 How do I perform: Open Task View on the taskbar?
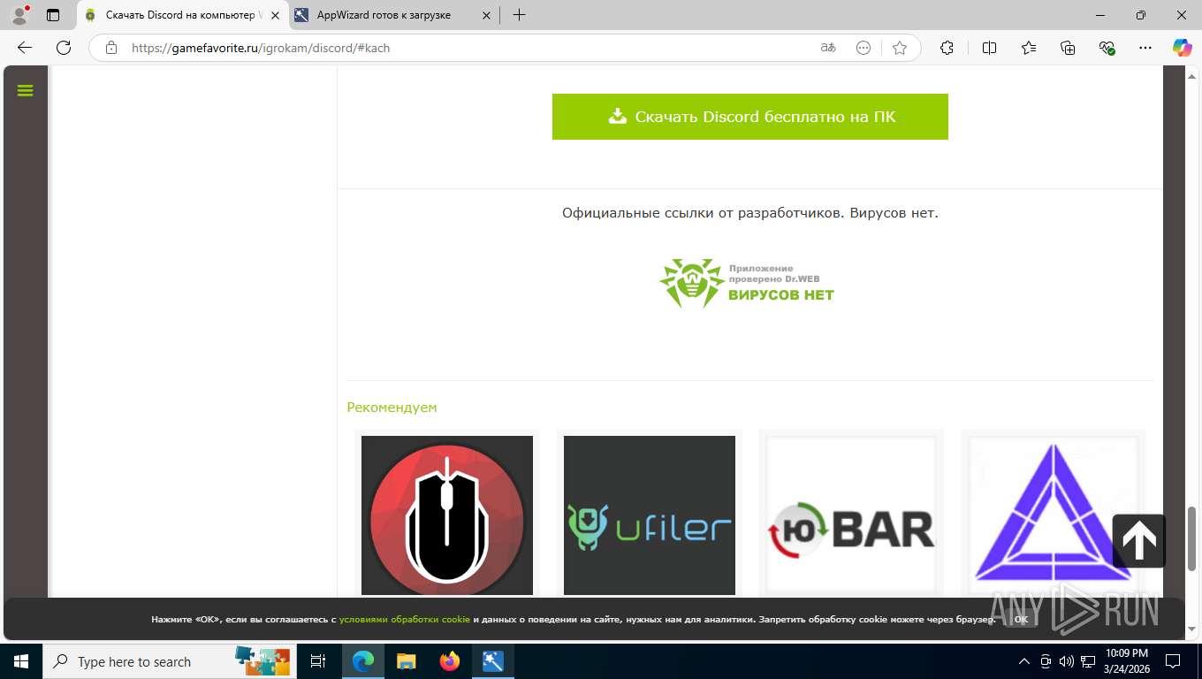[318, 661]
